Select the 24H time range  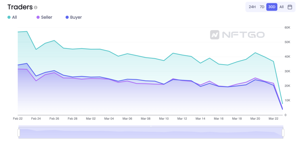(252, 7)
